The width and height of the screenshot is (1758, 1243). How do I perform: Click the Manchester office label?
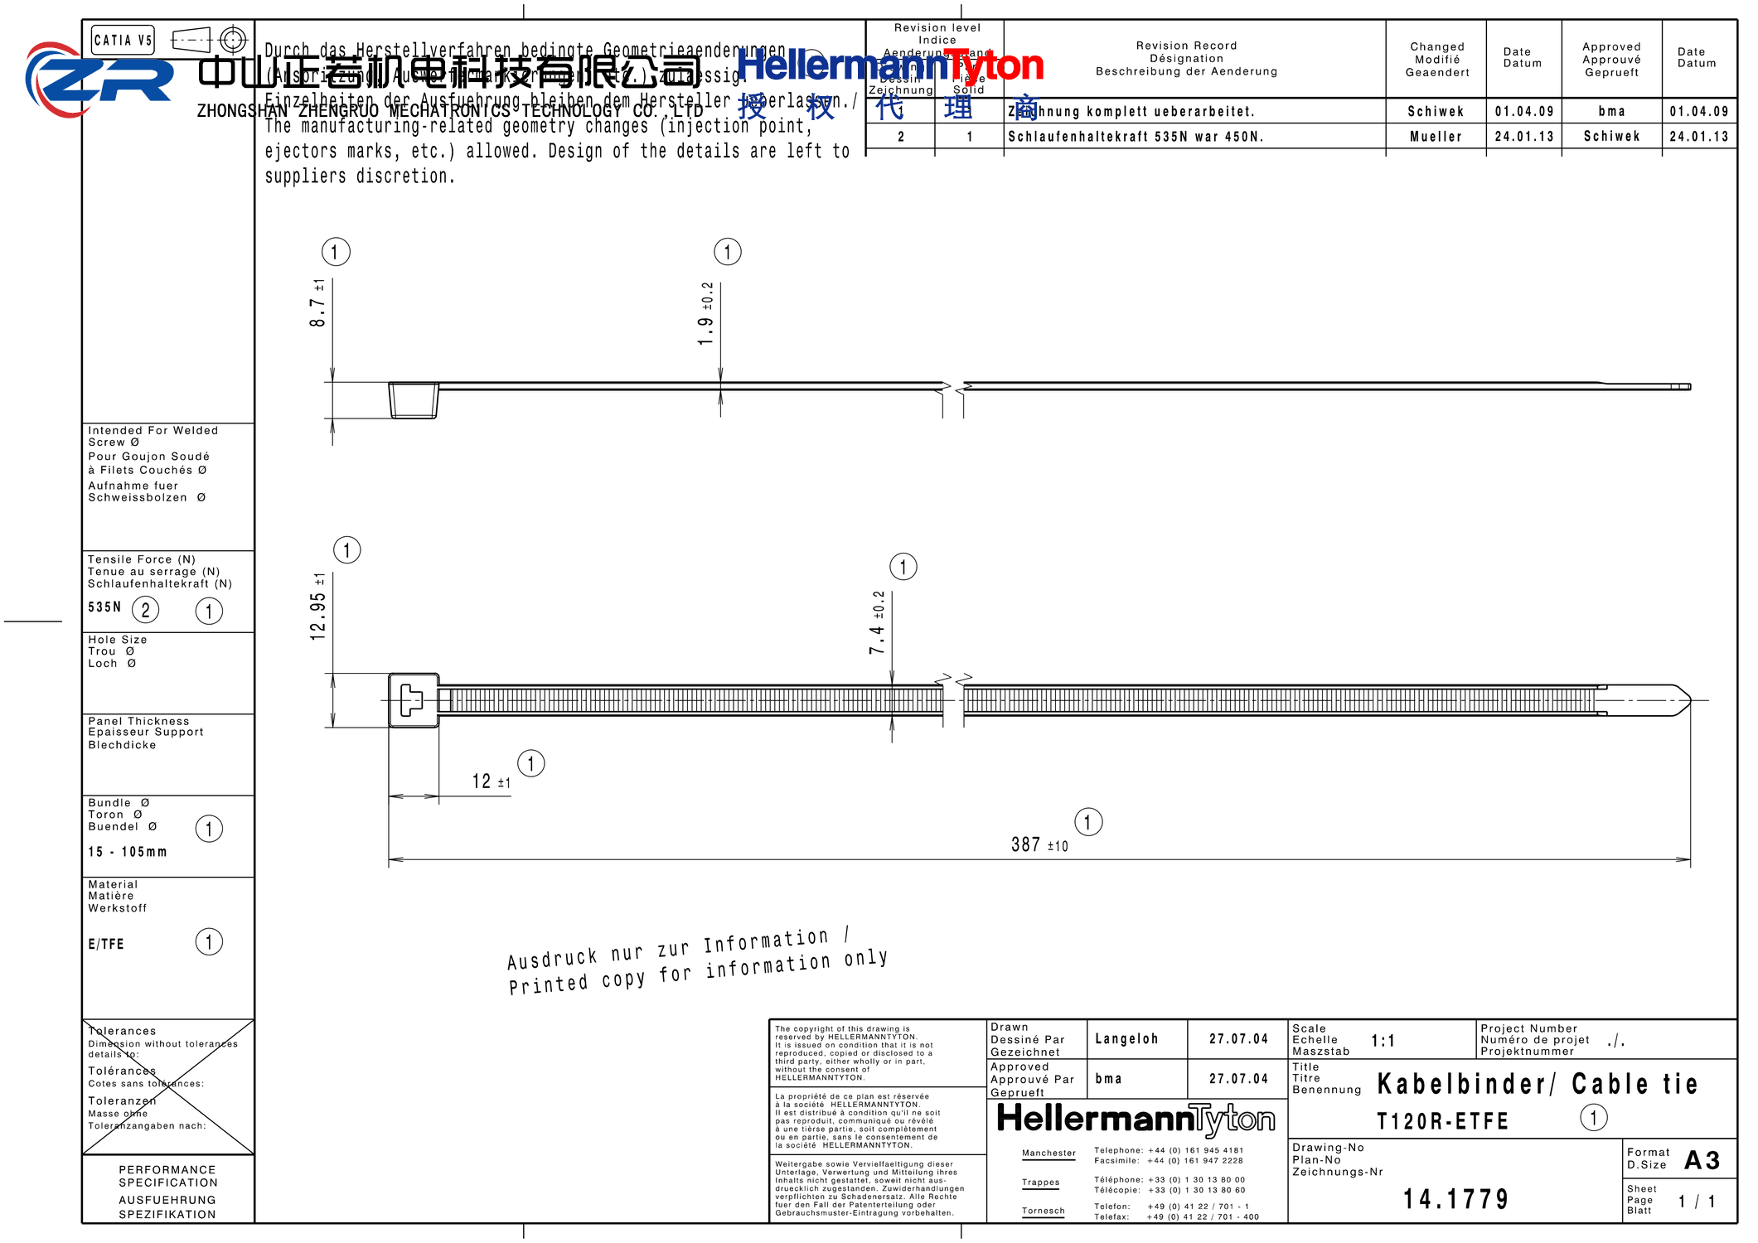pyautogui.click(x=1049, y=1154)
